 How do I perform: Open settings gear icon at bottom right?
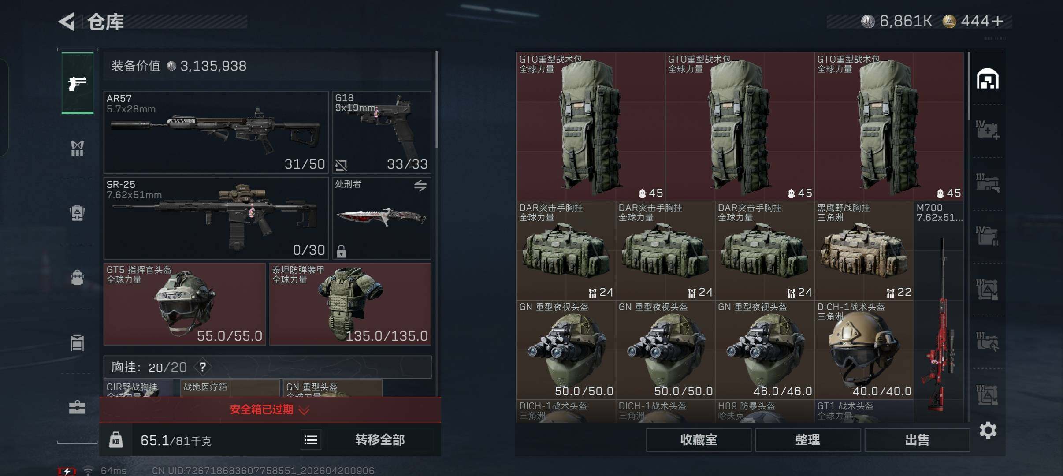pos(988,430)
